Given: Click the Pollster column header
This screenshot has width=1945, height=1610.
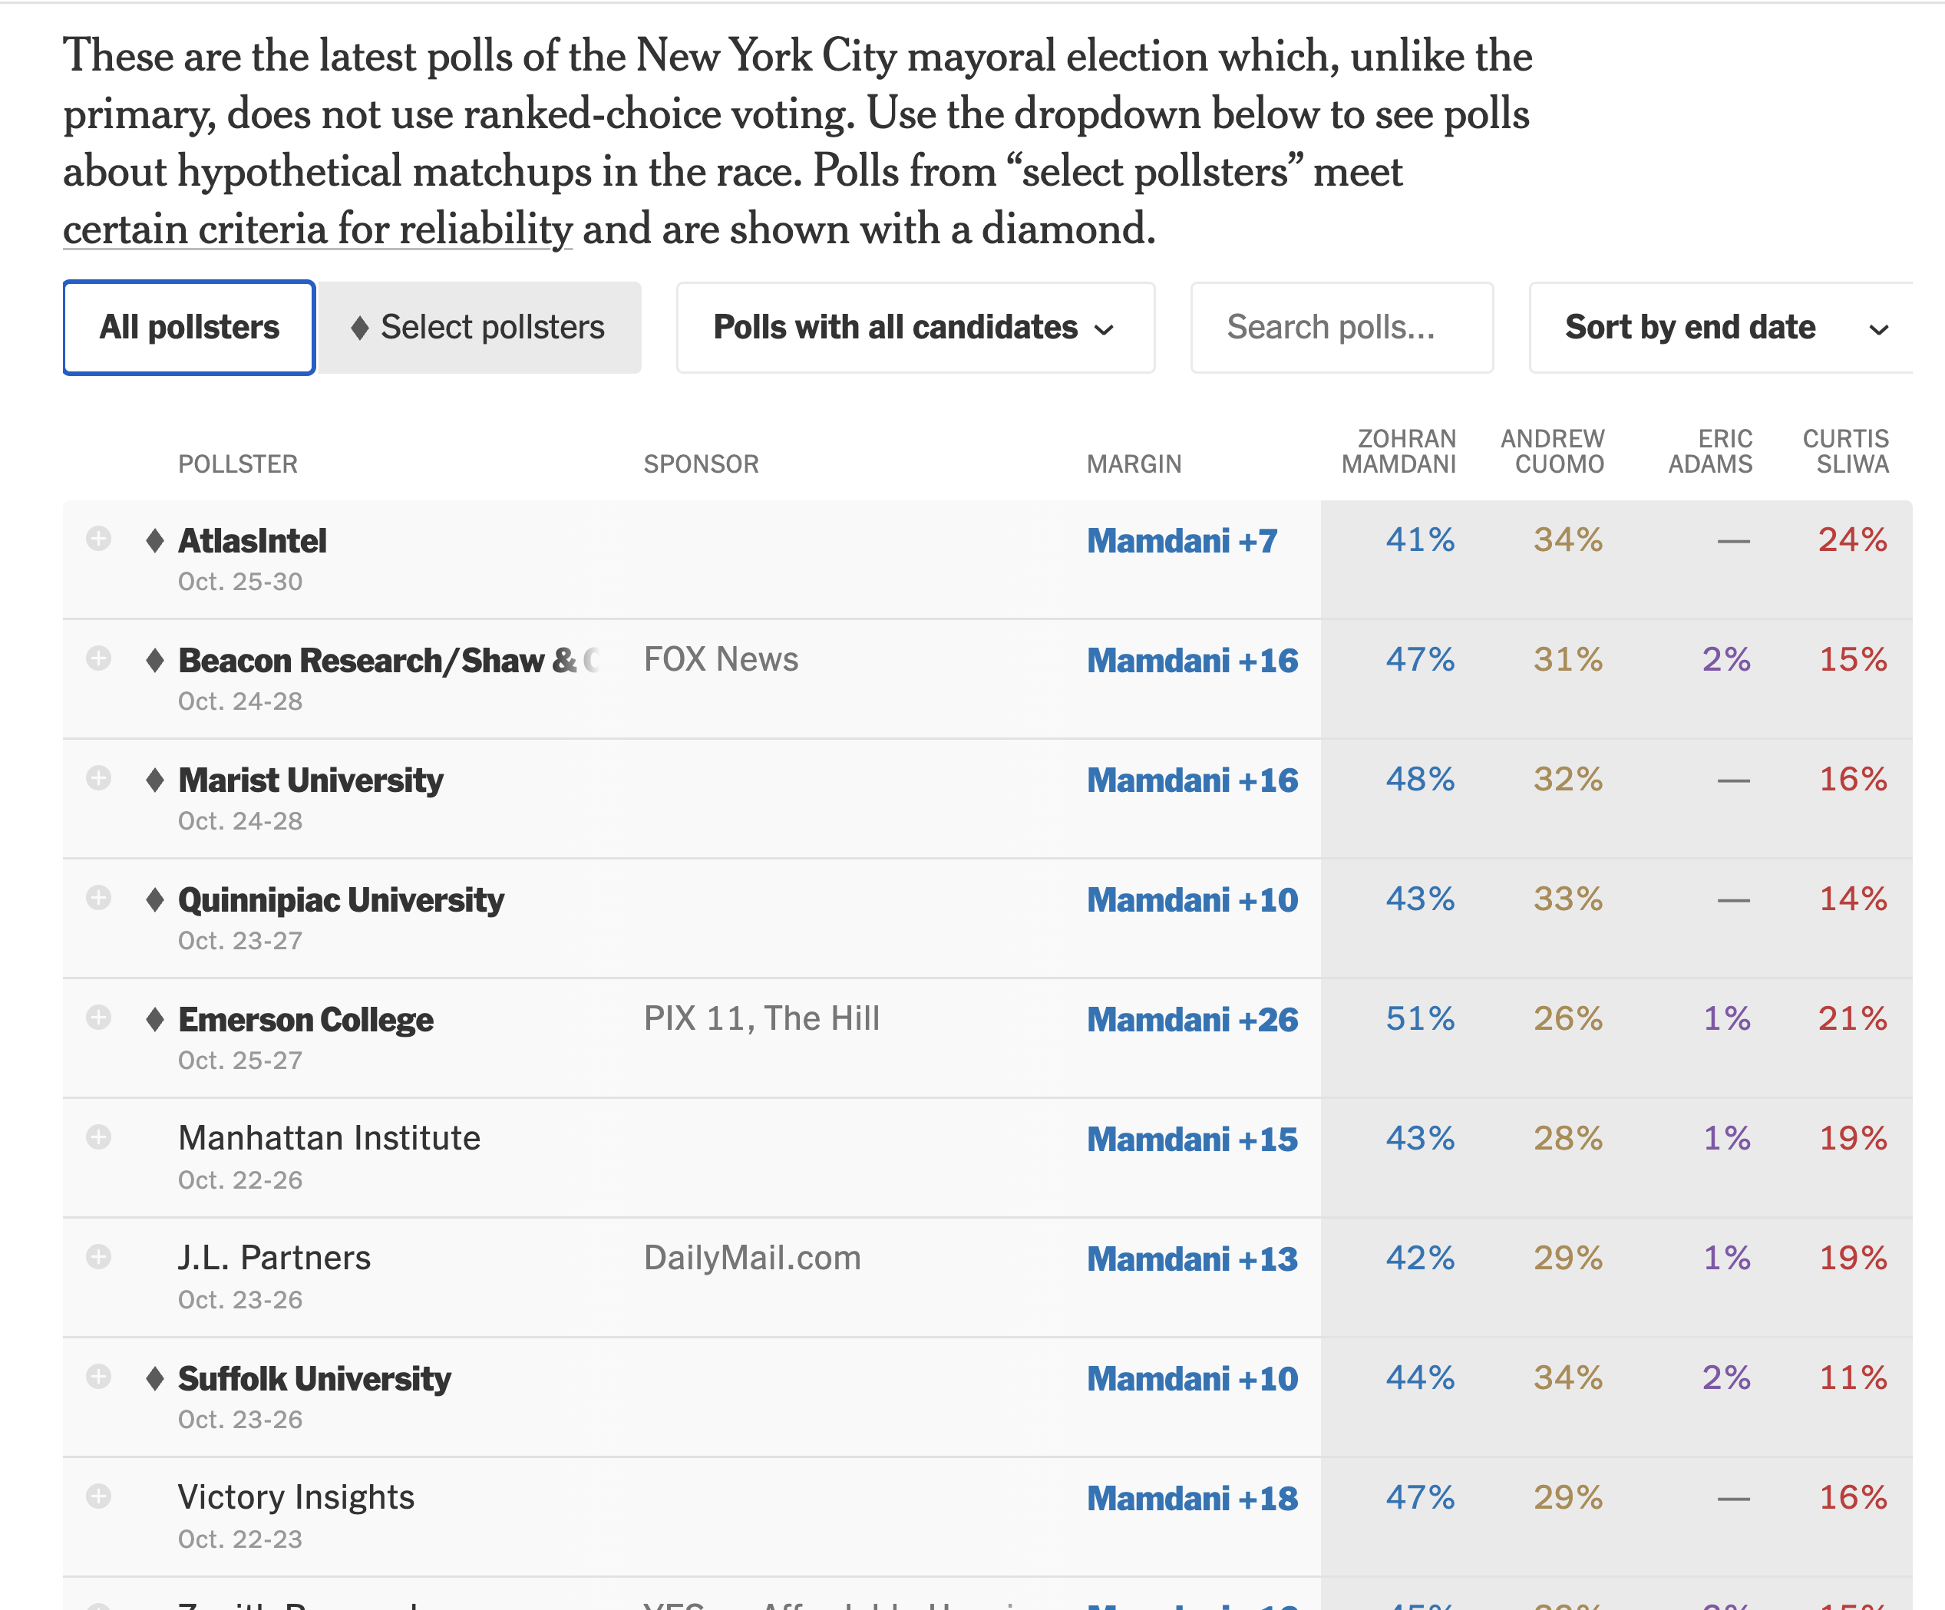Looking at the screenshot, I should pyautogui.click(x=238, y=464).
